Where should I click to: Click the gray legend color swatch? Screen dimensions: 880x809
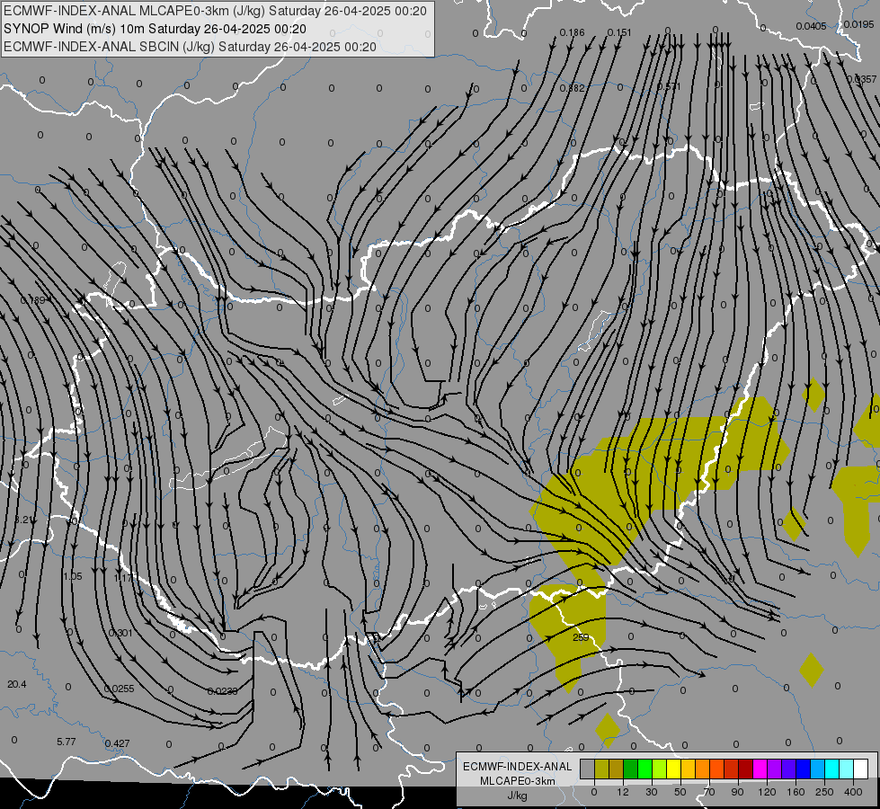click(x=588, y=769)
